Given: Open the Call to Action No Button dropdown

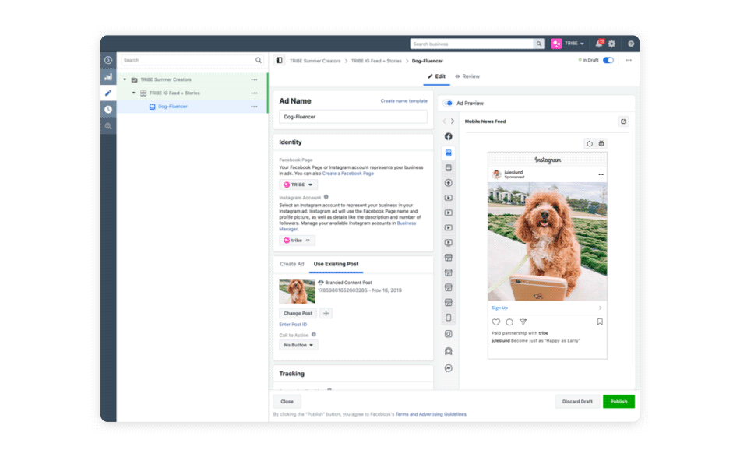Looking at the screenshot, I should 298,345.
